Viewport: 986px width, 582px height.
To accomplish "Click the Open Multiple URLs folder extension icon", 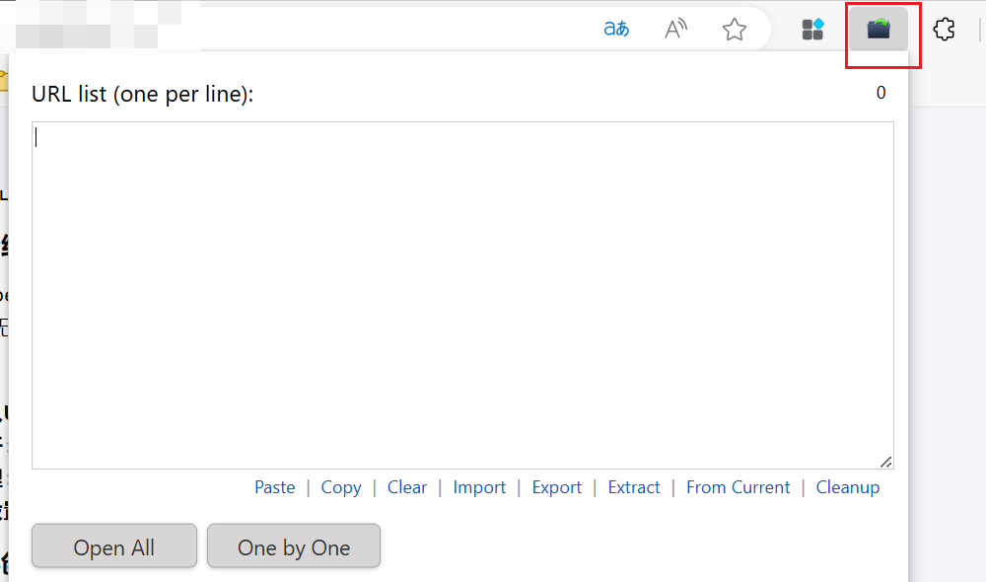I will coord(879,30).
